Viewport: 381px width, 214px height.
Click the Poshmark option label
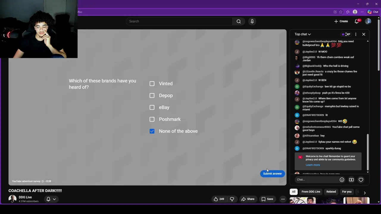170,119
